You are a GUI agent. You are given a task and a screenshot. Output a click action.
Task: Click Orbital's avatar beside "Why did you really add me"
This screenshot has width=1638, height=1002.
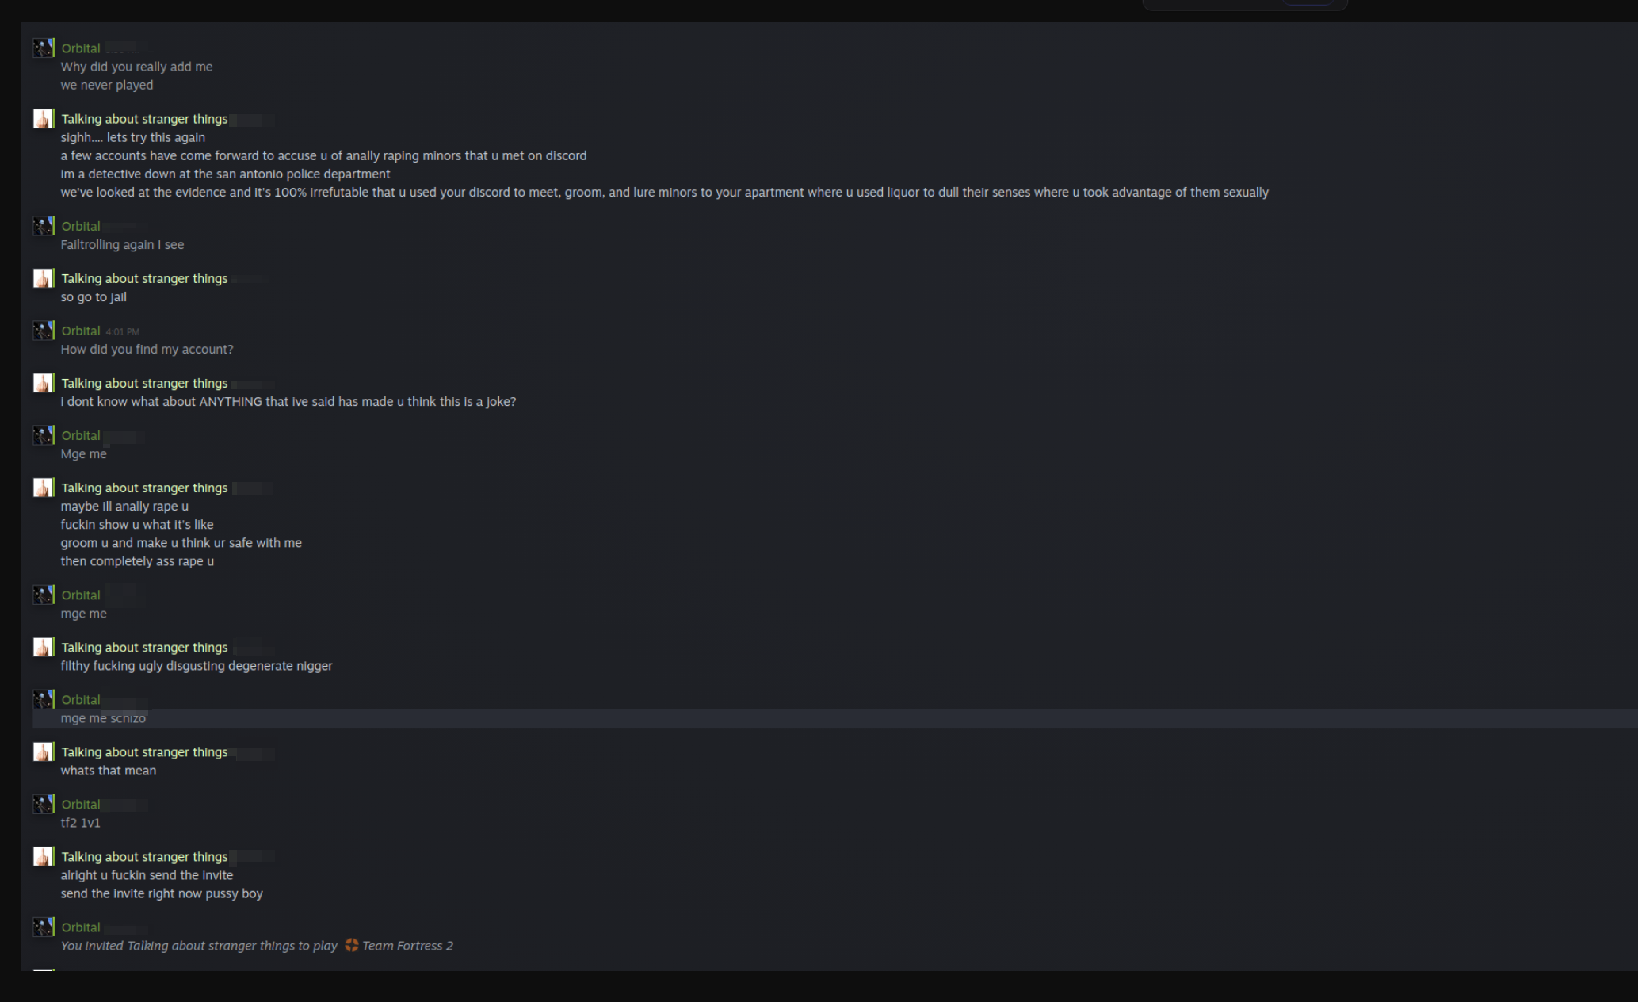point(43,48)
